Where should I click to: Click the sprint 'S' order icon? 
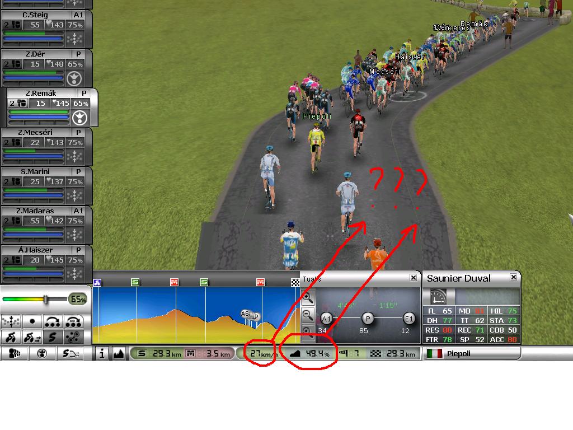52,336
